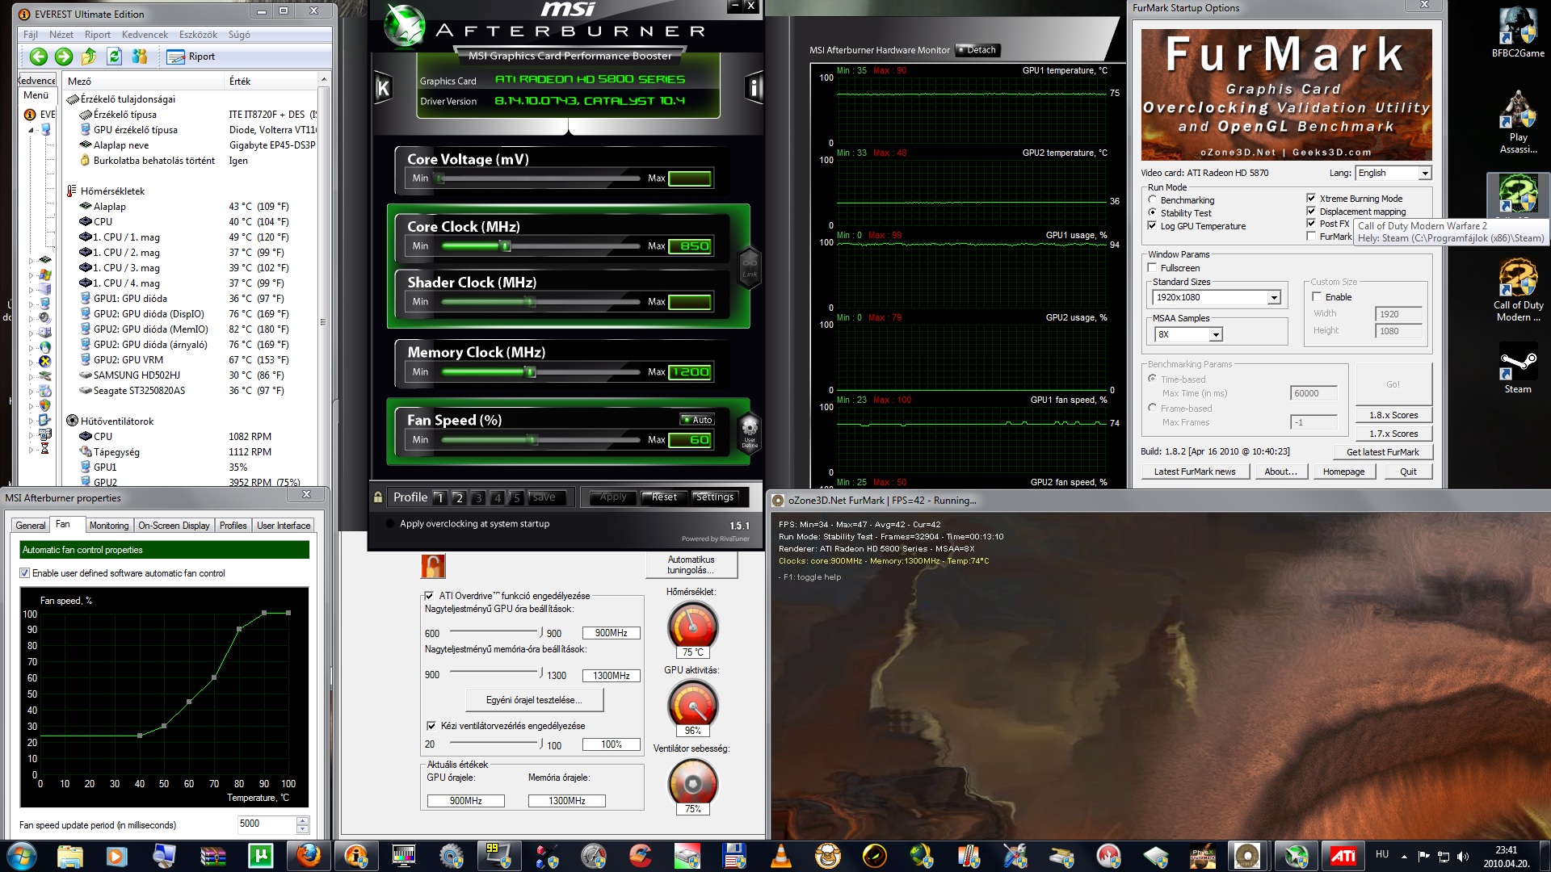Open Settings button in Afterburner
This screenshot has height=872, width=1551.
click(715, 497)
